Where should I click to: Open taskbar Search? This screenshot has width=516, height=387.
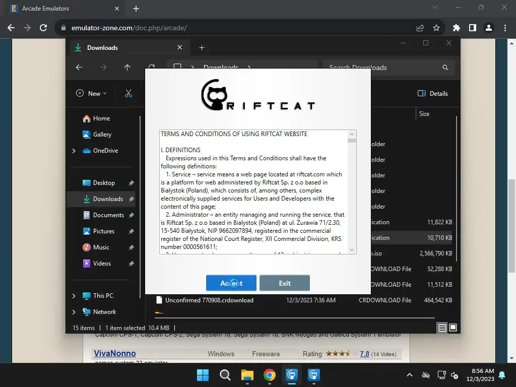pos(225,375)
